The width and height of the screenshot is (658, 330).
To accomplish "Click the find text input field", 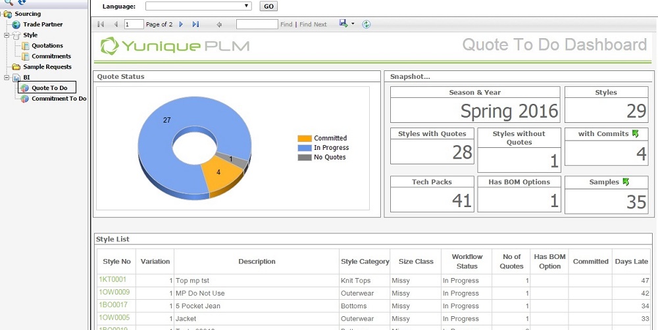I will click(257, 24).
